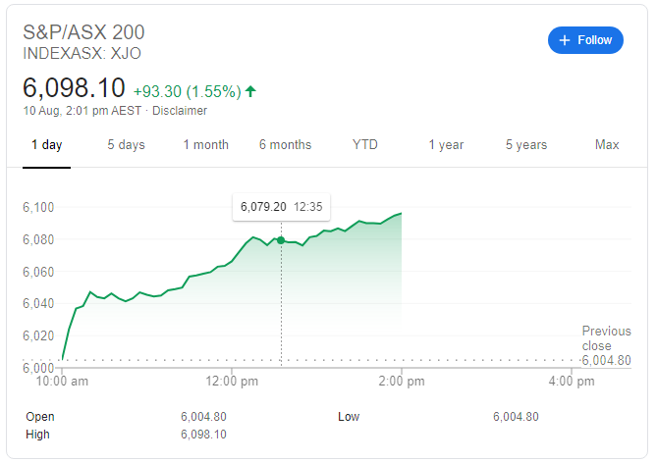Click the Previous close label

[606, 338]
